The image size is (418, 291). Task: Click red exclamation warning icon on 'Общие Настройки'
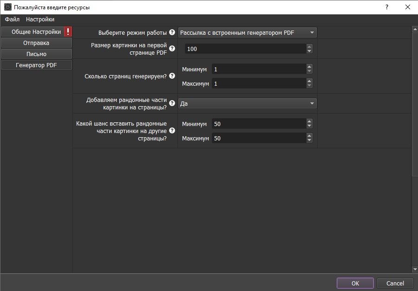68,32
